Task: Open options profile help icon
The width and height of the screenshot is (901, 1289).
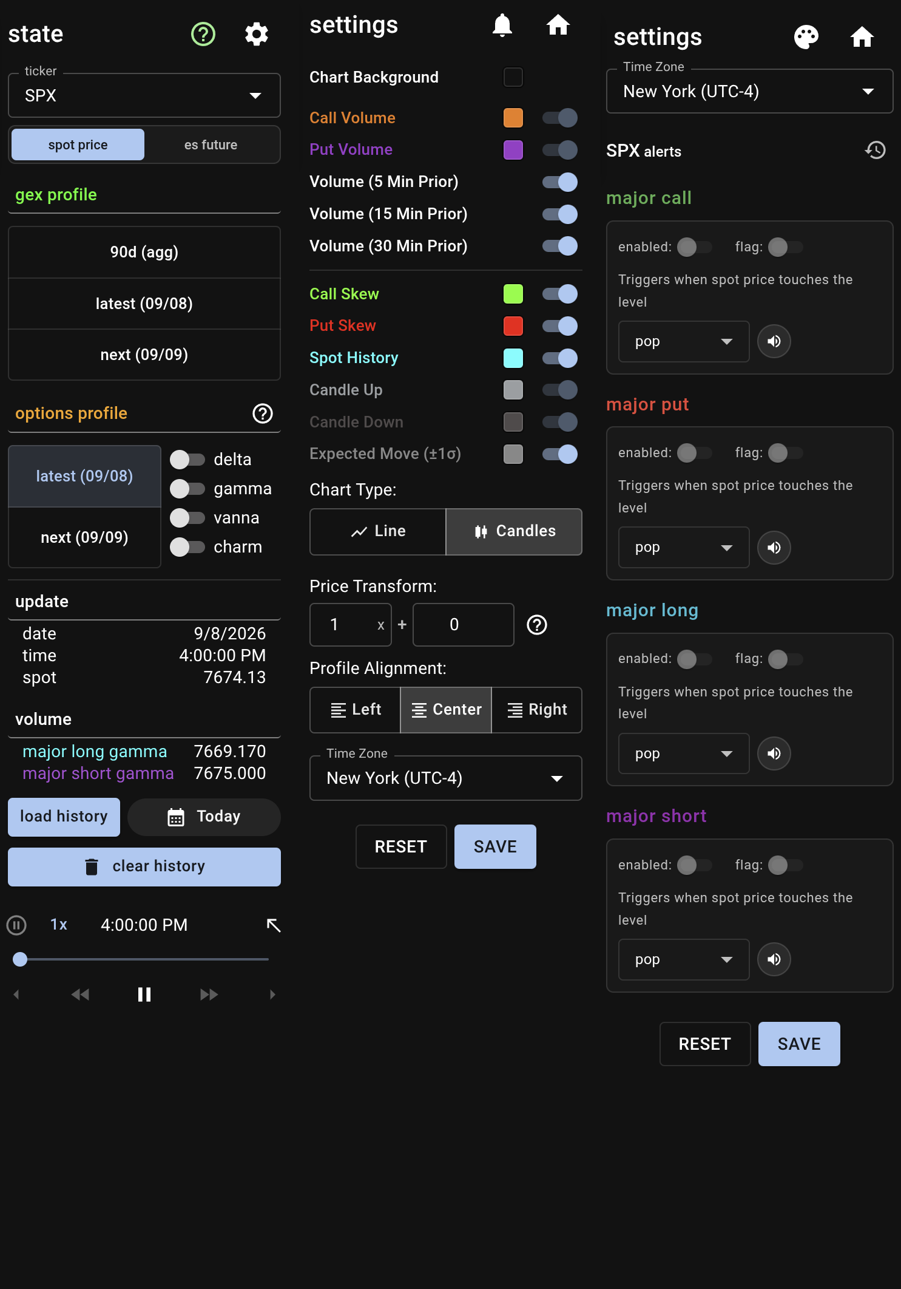Action: click(263, 413)
